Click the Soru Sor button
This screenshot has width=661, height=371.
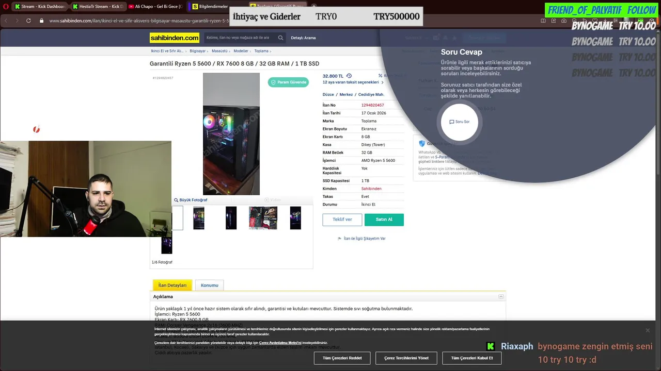coord(460,122)
